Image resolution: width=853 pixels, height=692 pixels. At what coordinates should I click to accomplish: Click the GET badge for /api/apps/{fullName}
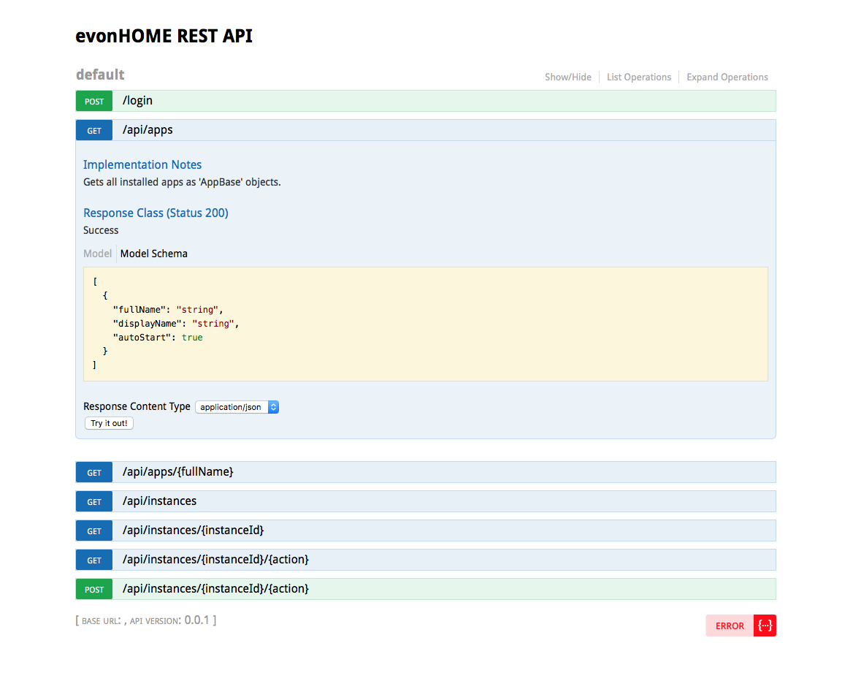[94, 472]
